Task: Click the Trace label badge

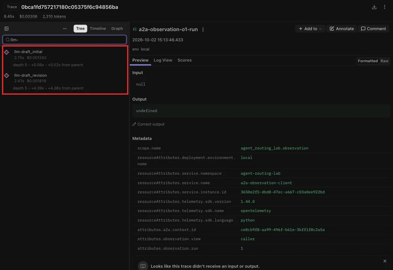Action: 12,7
